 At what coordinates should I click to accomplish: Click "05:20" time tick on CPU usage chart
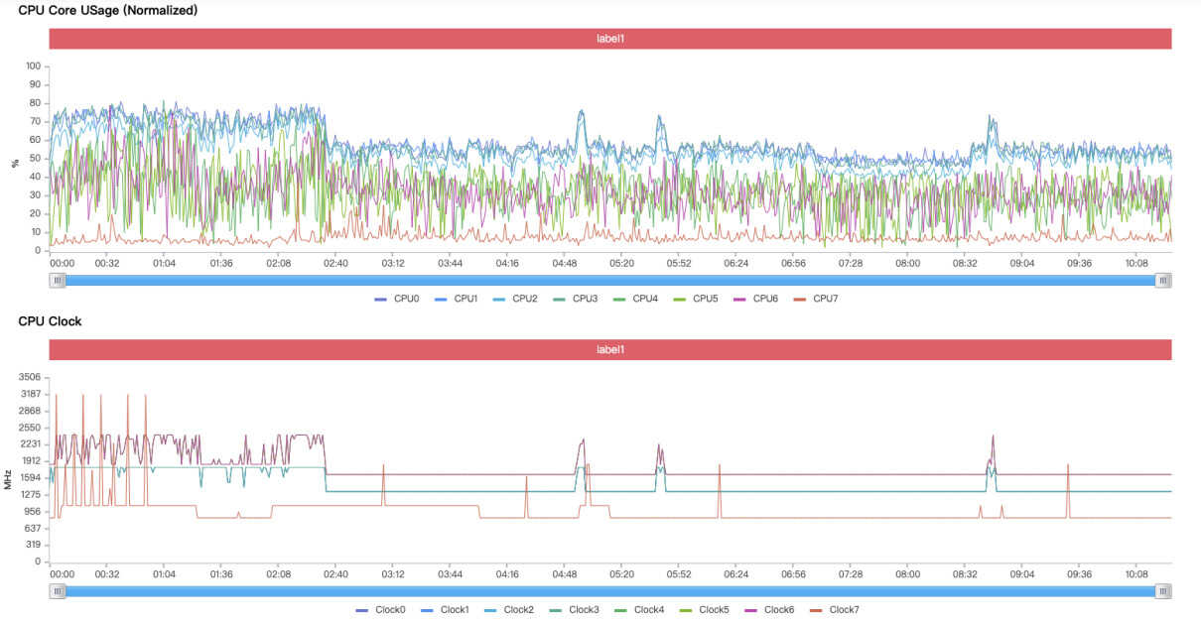point(622,263)
